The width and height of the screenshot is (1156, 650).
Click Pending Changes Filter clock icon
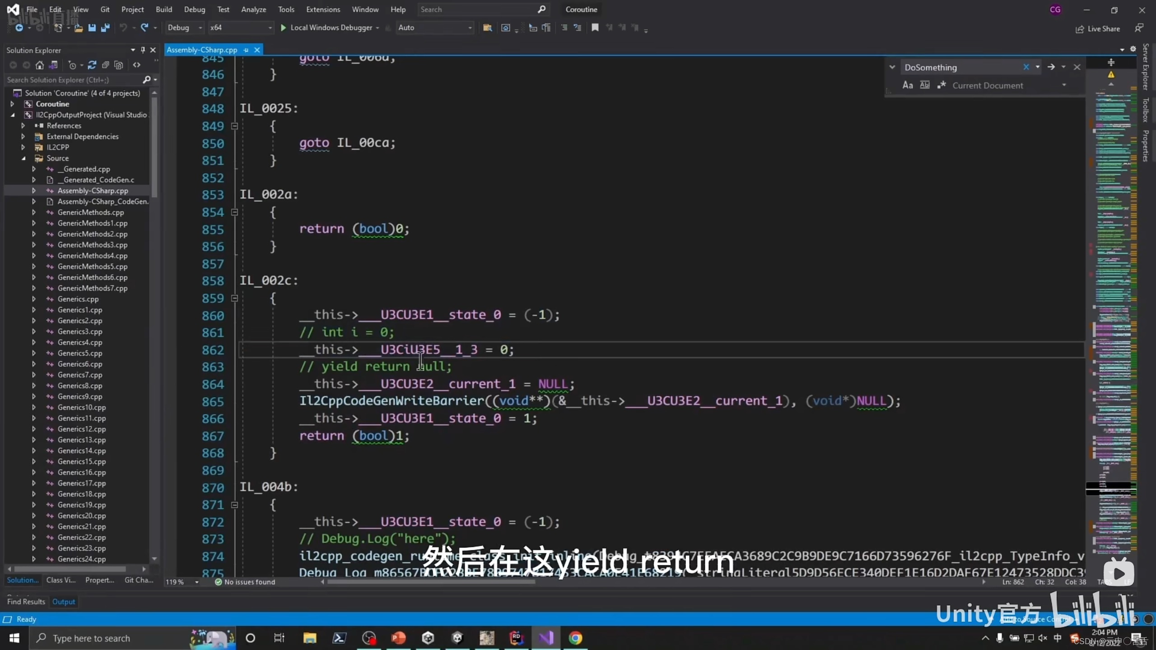click(x=72, y=65)
